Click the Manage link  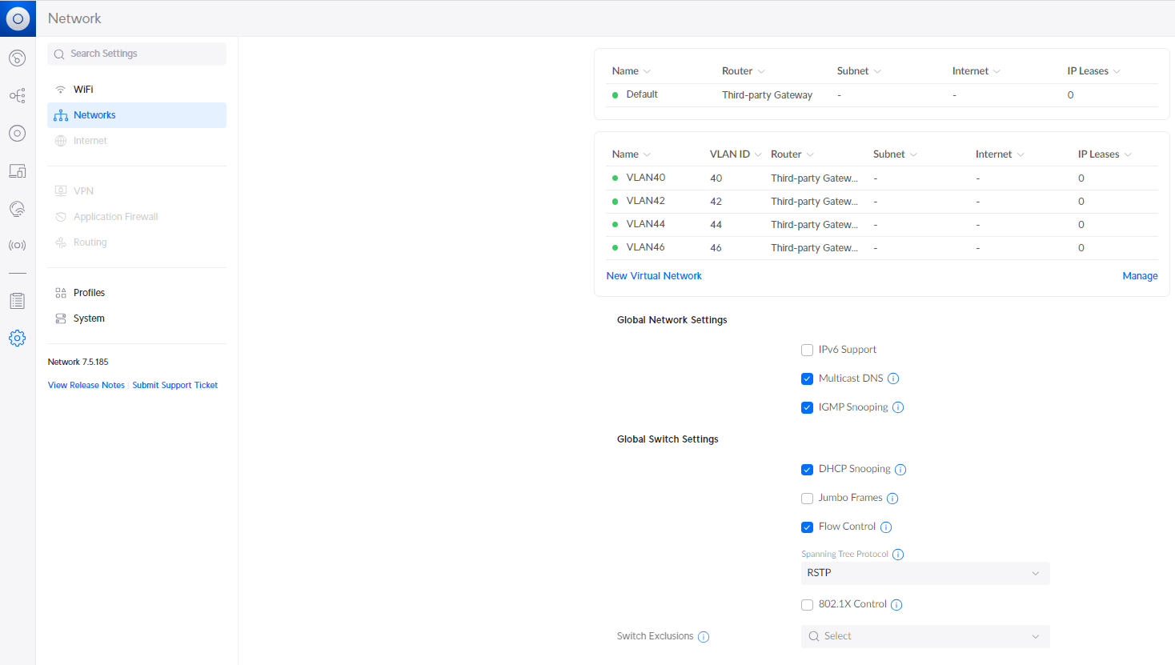[x=1140, y=276]
